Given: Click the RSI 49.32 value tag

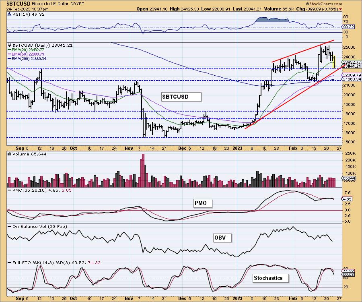Looking at the screenshot, I should click(348, 27).
